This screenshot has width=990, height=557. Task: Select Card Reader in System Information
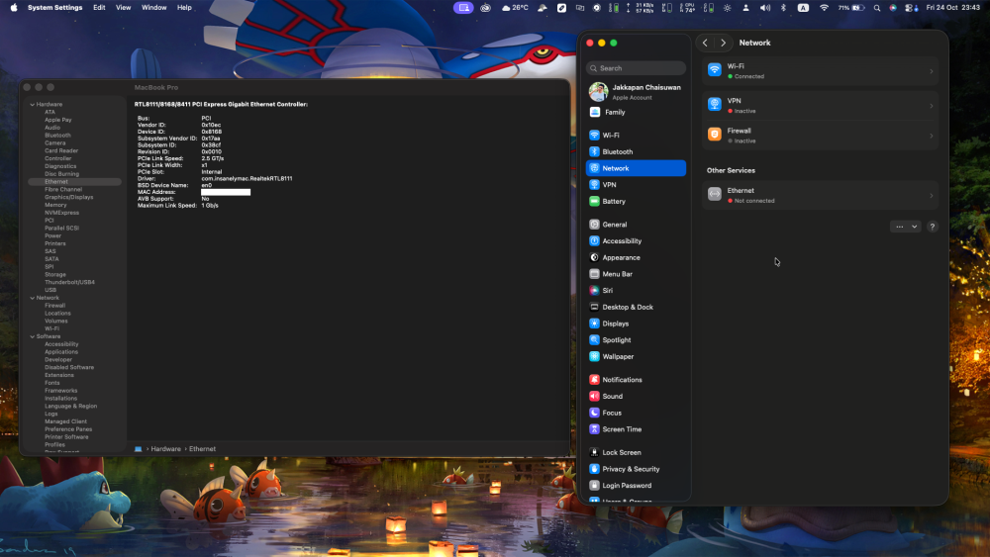coord(61,150)
